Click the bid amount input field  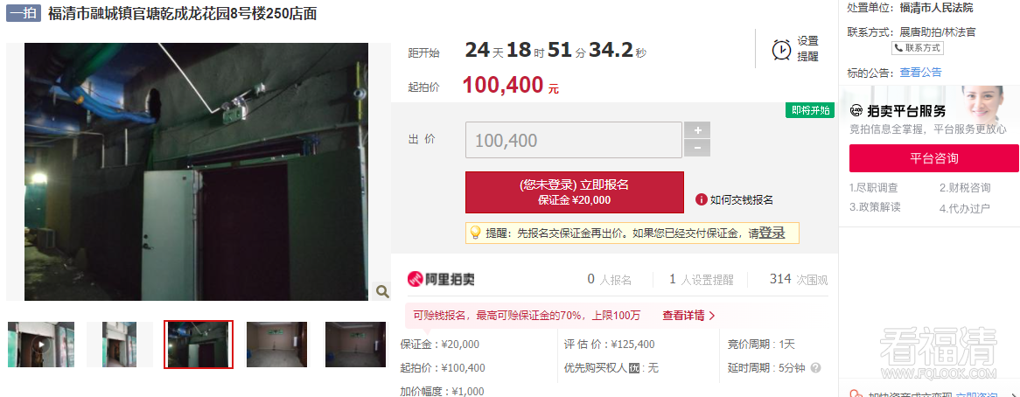[x=574, y=140]
